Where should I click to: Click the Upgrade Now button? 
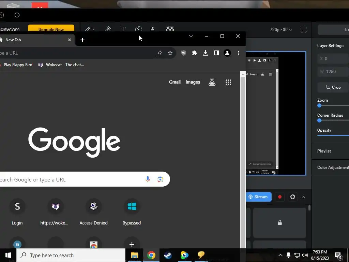[51, 29]
